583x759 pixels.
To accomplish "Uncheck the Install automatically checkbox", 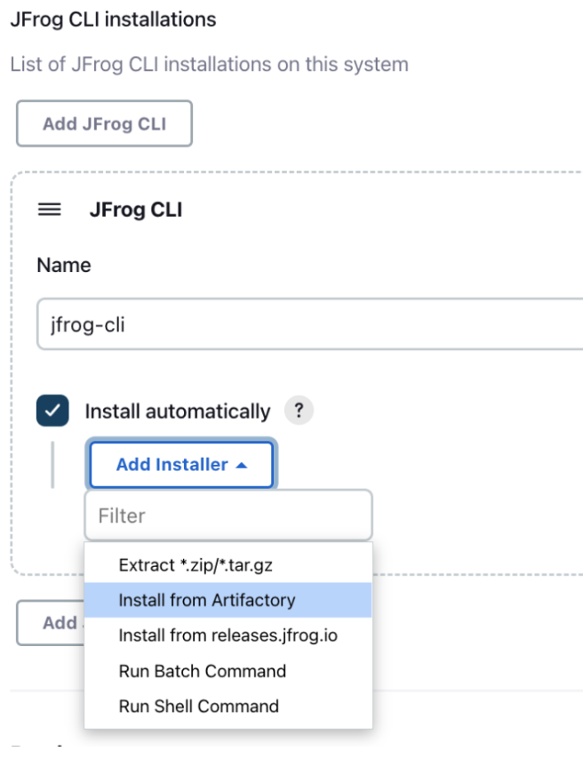I will click(52, 411).
